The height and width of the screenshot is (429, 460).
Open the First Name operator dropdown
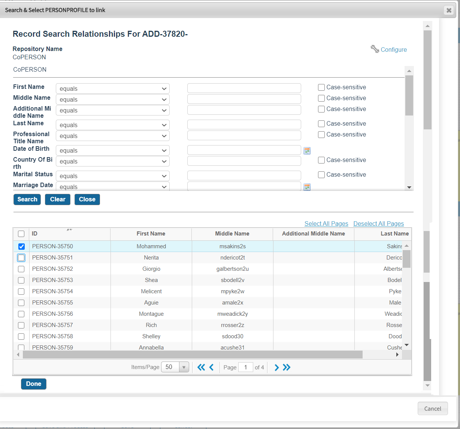tap(112, 89)
